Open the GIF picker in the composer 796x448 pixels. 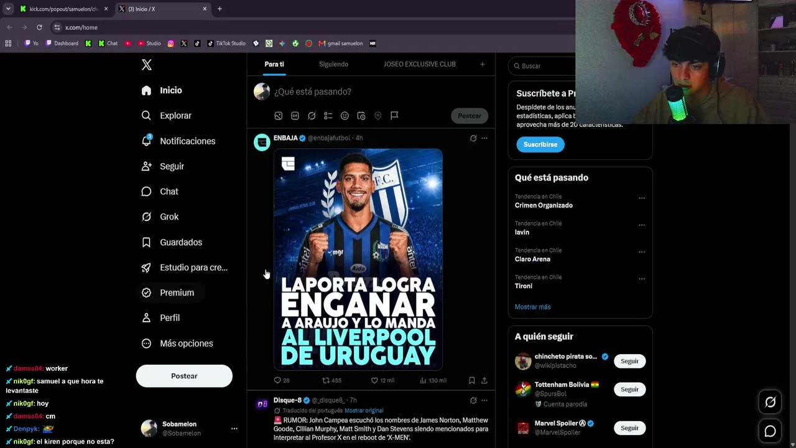(295, 116)
